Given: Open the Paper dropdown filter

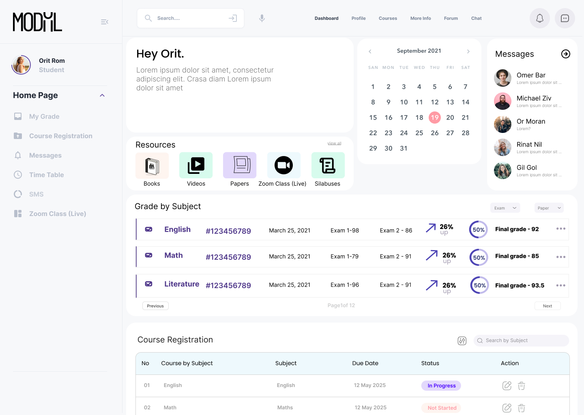Looking at the screenshot, I should [x=549, y=208].
